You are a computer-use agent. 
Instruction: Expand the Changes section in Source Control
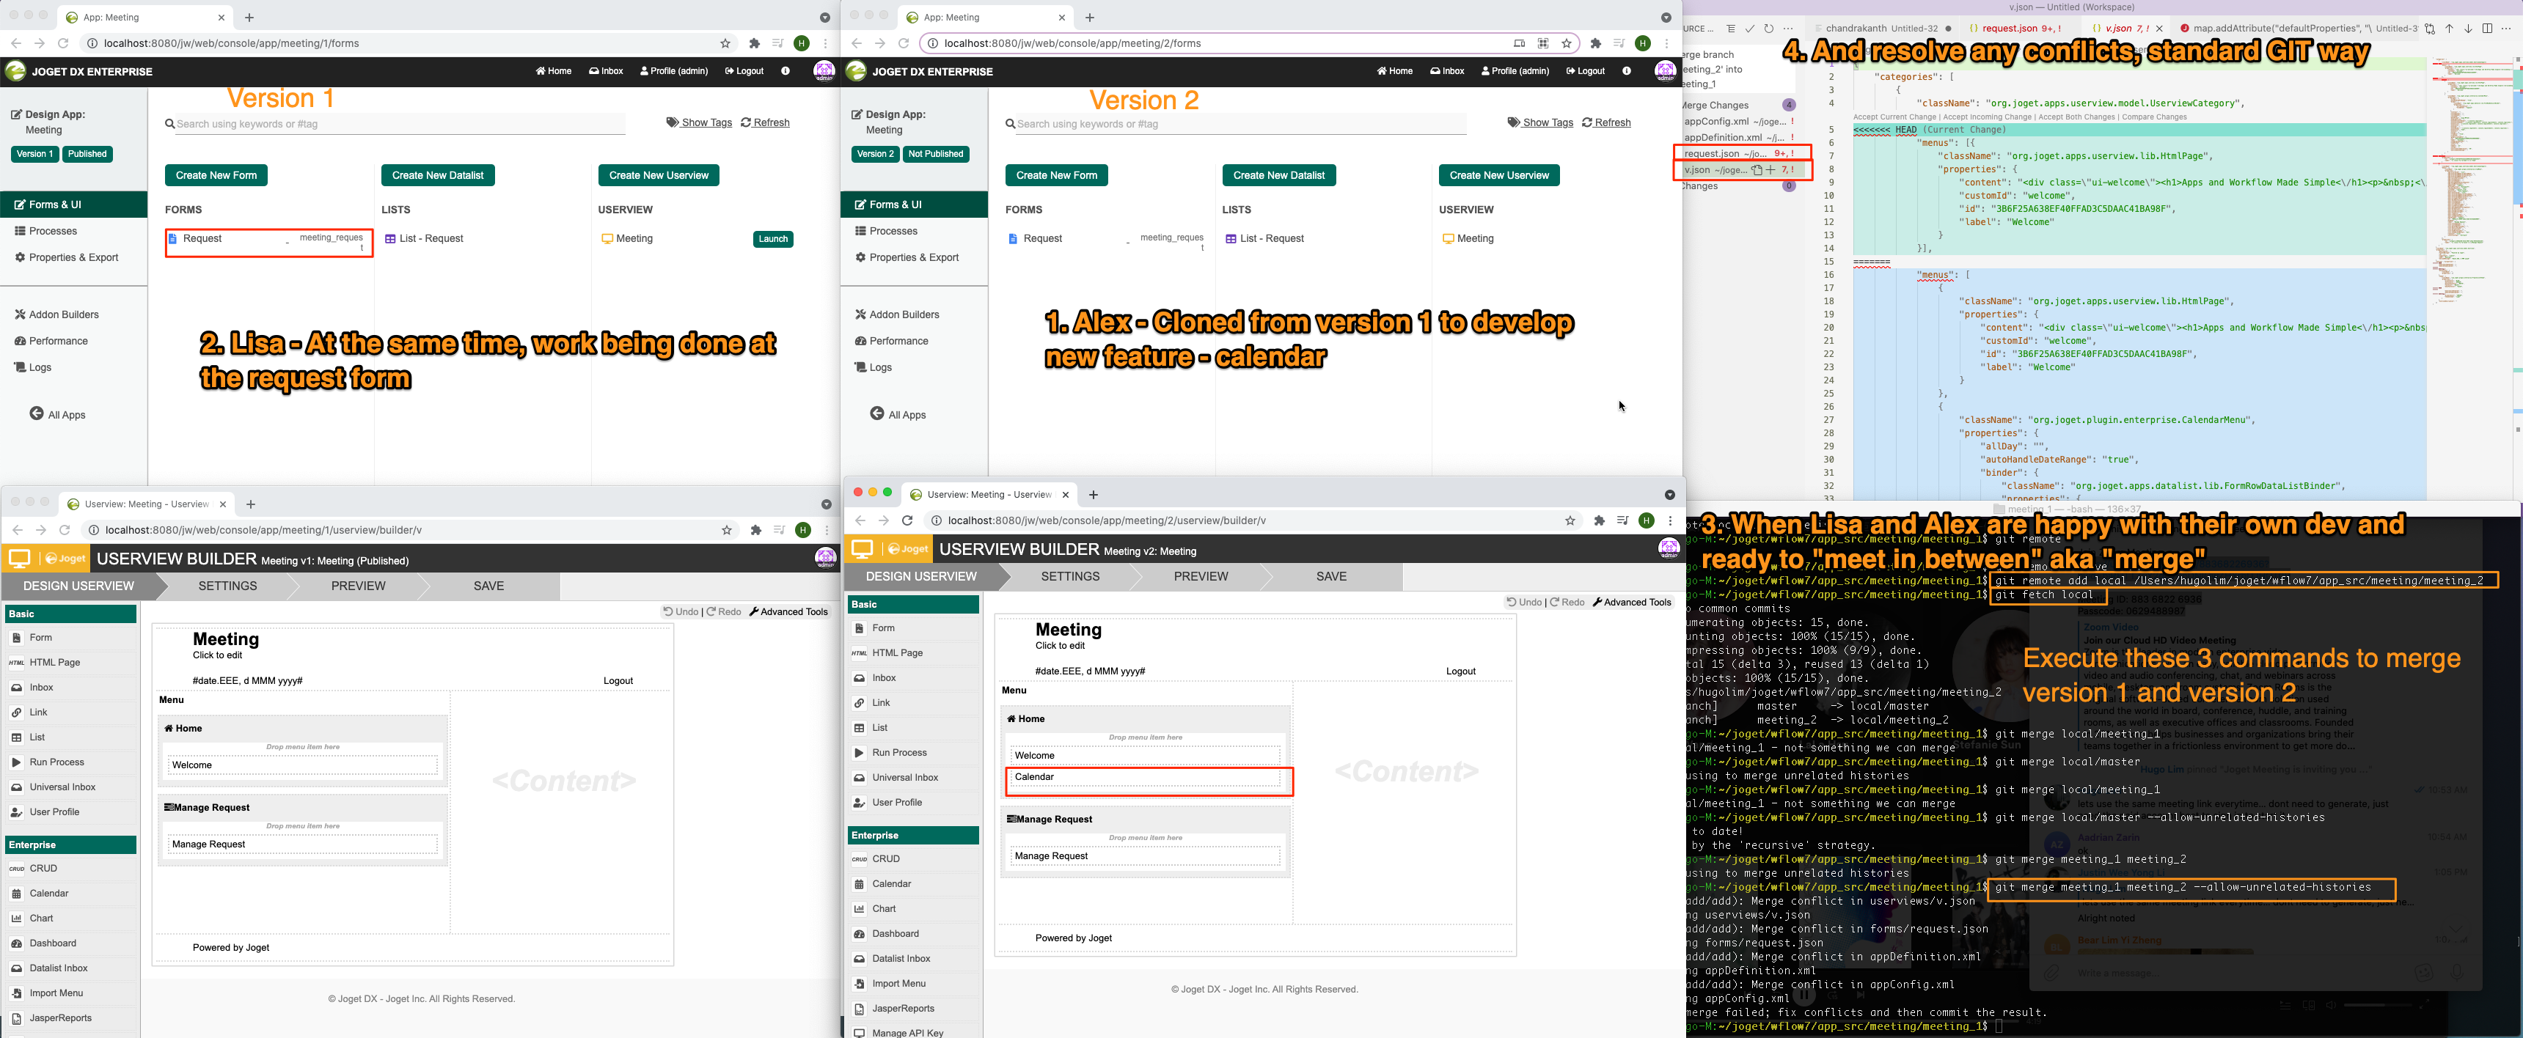pos(1699,186)
